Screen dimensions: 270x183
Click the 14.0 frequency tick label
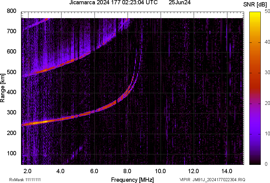pos(227,170)
